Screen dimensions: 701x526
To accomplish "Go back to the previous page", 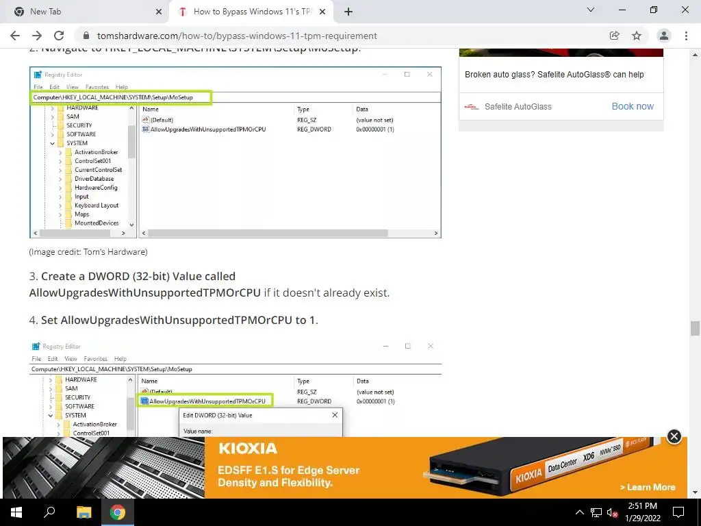I will tap(15, 36).
